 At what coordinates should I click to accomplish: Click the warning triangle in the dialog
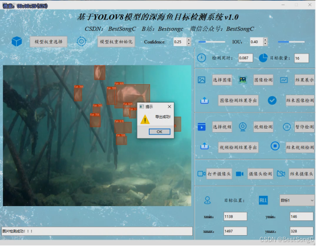click(145, 119)
